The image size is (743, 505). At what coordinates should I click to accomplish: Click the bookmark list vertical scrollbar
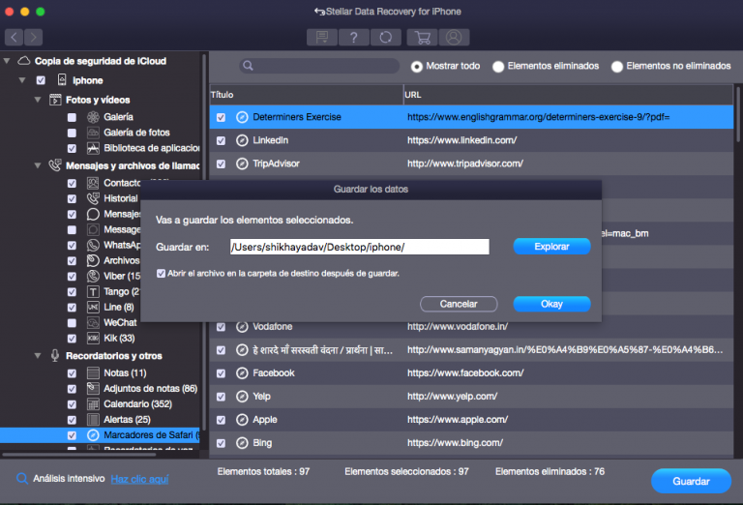(738, 114)
